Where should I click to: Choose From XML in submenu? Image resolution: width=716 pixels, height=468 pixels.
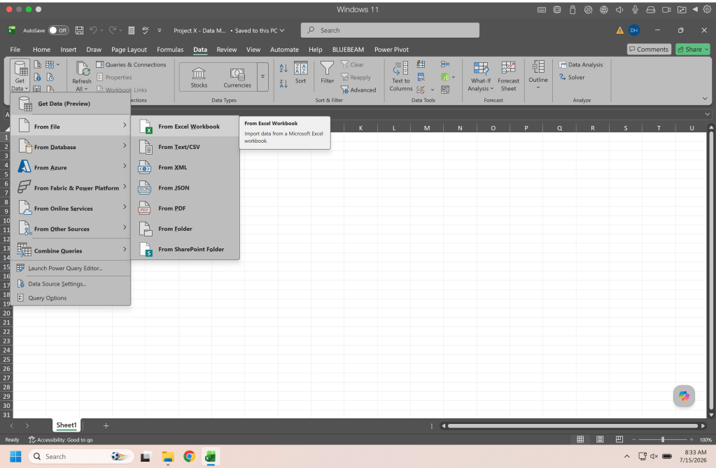tap(185, 168)
